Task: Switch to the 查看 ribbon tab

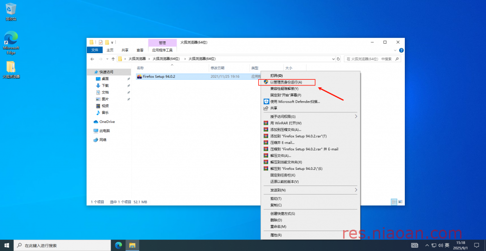Action: 140,50
